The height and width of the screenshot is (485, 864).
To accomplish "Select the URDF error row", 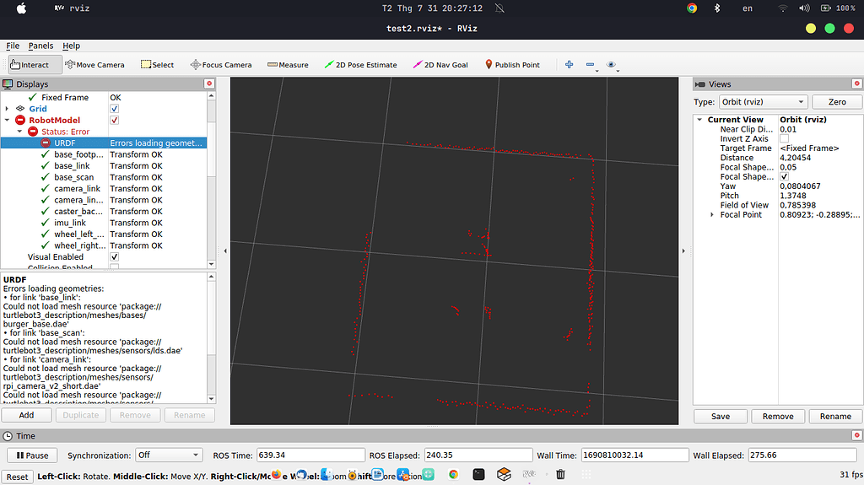I will [x=104, y=143].
